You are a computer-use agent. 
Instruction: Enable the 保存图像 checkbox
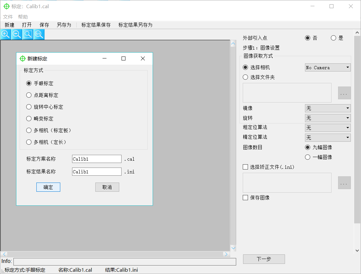click(245, 197)
